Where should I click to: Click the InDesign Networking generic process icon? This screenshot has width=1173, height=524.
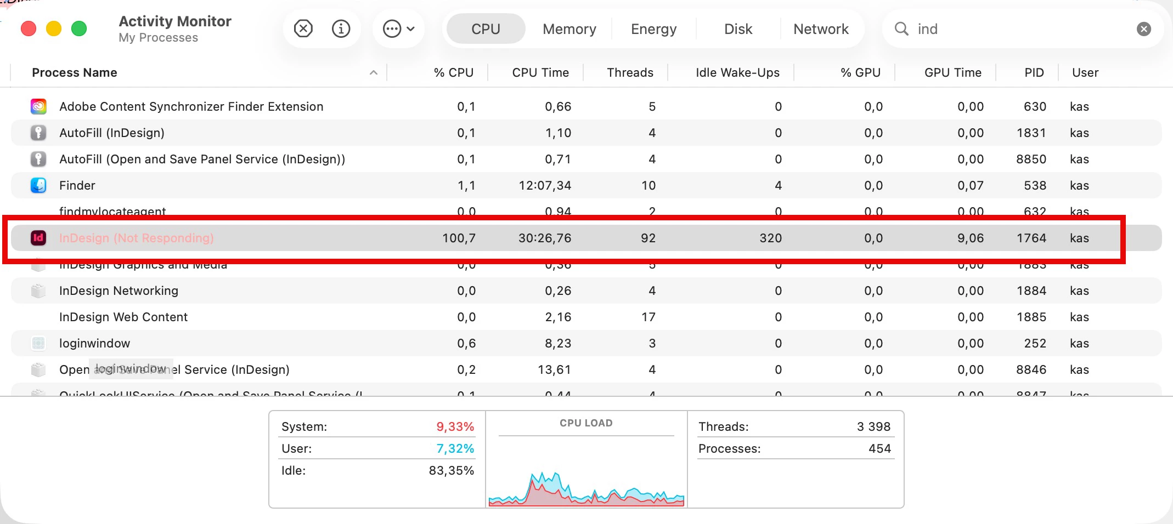pos(38,291)
